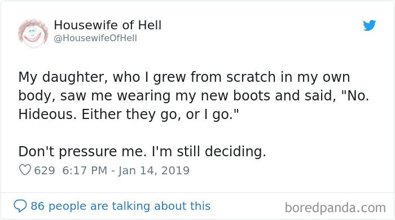Screen dimensions: 395x220
Task: Like the tweet with the heart icon
Action: click(x=25, y=170)
